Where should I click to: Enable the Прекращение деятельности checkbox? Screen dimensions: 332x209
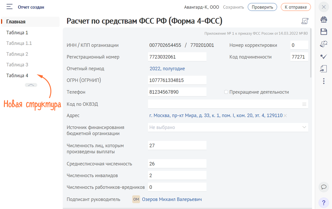coord(226,92)
